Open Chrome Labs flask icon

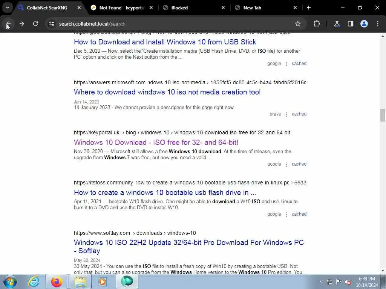(337, 24)
